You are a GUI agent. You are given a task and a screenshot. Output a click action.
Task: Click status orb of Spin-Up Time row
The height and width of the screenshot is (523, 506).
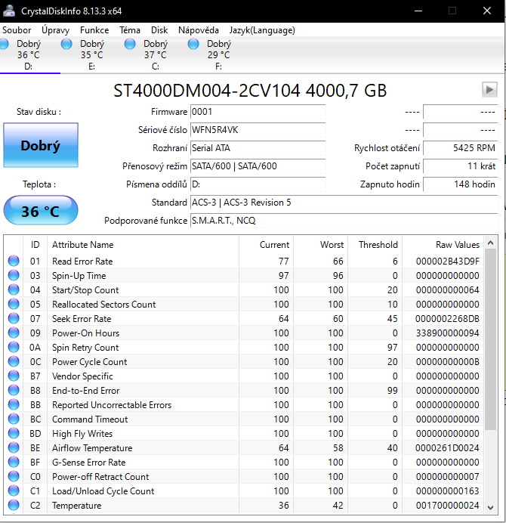tap(14, 275)
